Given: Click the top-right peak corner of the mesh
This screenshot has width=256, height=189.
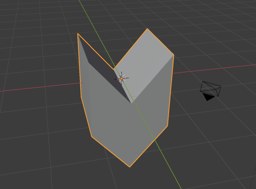Looking at the screenshot, I should (x=147, y=29).
